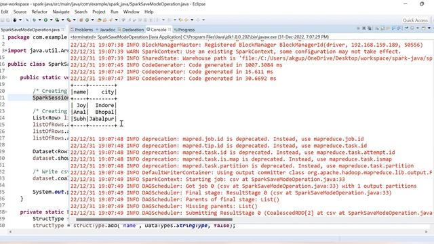Viewport: 434px width, 244px height.
Task: Close the Console view tab
Action: [x=170, y=29]
